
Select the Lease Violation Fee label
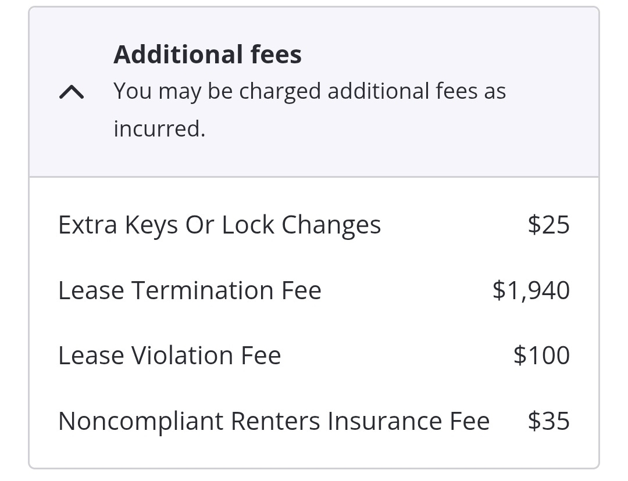[x=169, y=356]
